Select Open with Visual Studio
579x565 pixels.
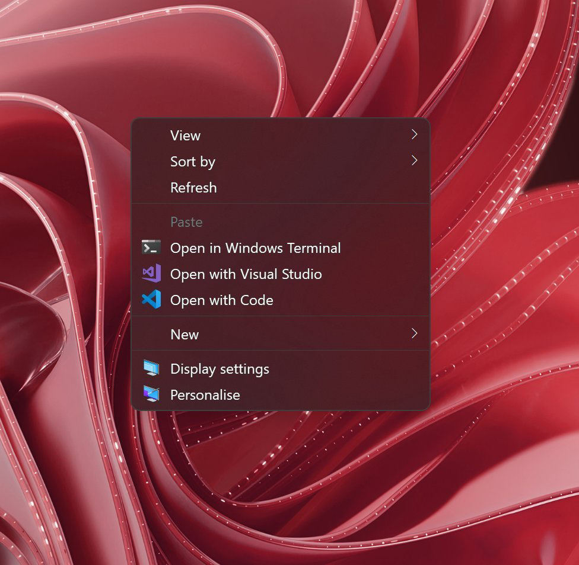pos(246,274)
